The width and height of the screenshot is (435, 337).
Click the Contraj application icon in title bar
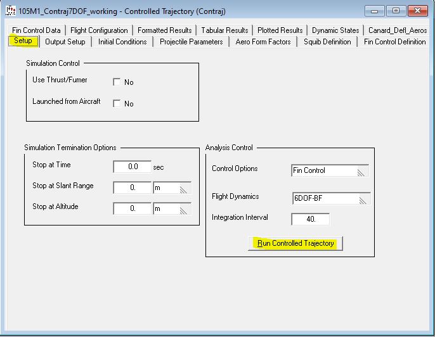pos(10,11)
